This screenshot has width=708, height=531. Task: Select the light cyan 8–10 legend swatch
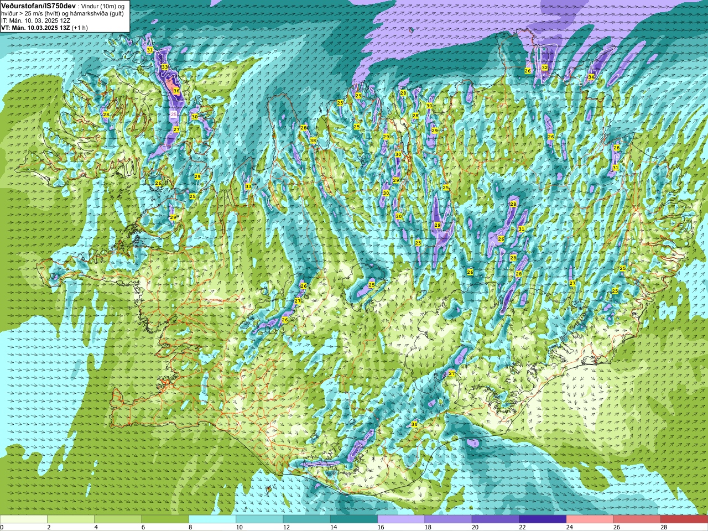pyautogui.click(x=212, y=519)
